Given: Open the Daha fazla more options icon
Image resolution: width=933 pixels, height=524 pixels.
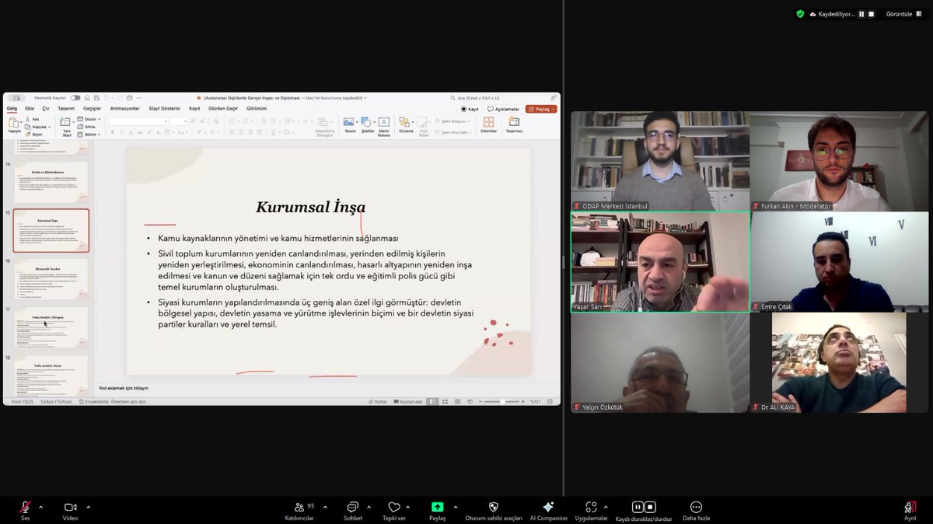Looking at the screenshot, I should coord(696,507).
